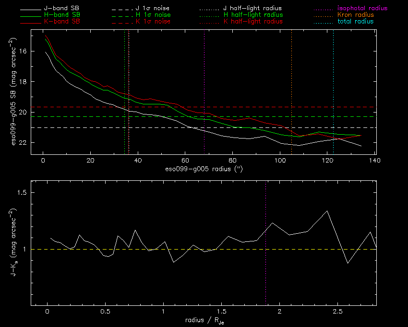This screenshot has height=327, width=408.
Task: Click the J half-light radius legend text
Action: coord(252,8)
